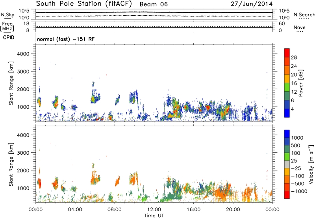Click the 'N.Sky' axis label
Viewport: 315px width, 218px height.
pyautogui.click(x=7, y=15)
